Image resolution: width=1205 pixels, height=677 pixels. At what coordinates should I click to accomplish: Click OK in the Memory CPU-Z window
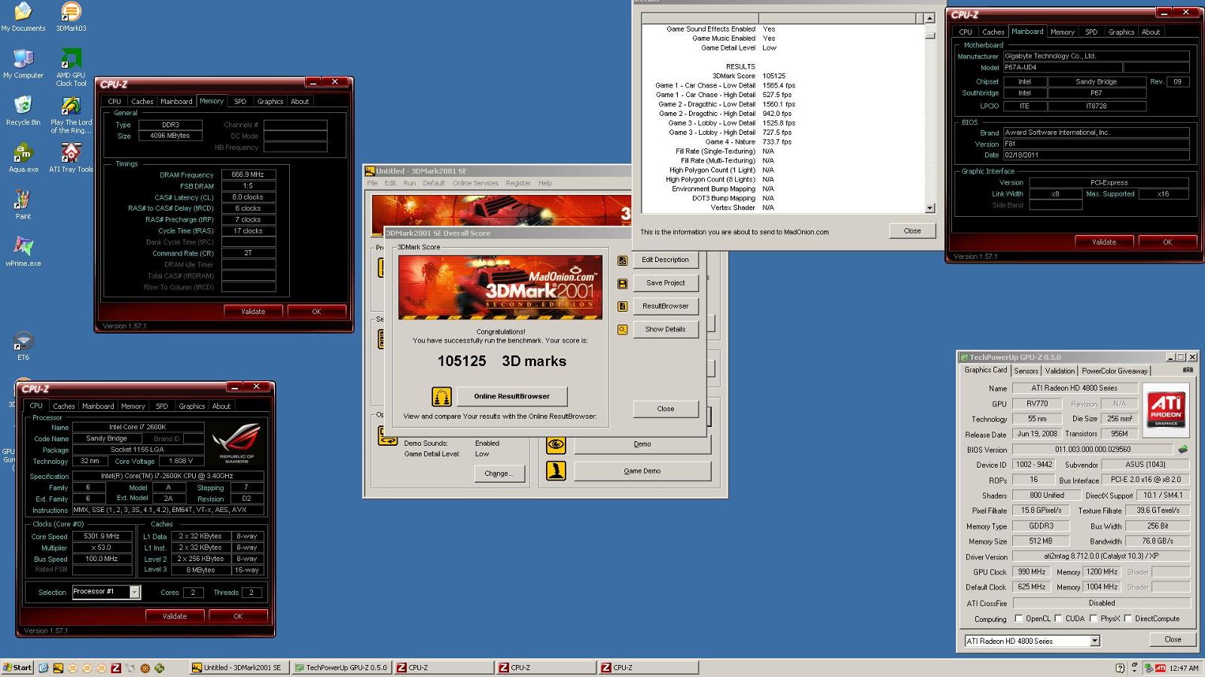316,311
